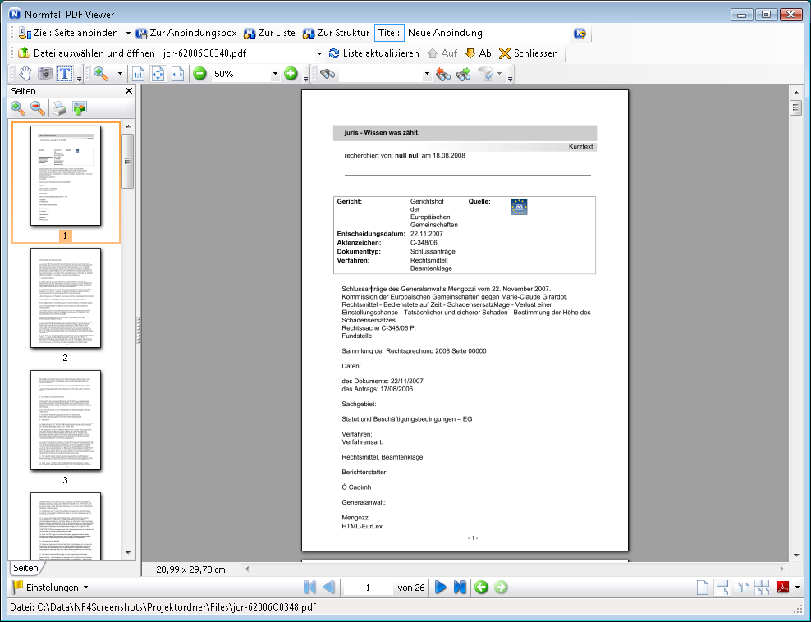This screenshot has height=622, width=811.
Task: Enable facing pages layout view
Action: [741, 588]
